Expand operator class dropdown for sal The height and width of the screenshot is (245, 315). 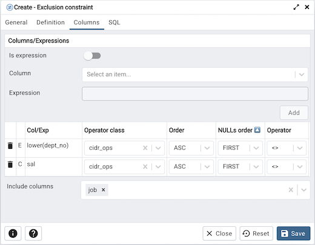[x=158, y=167]
